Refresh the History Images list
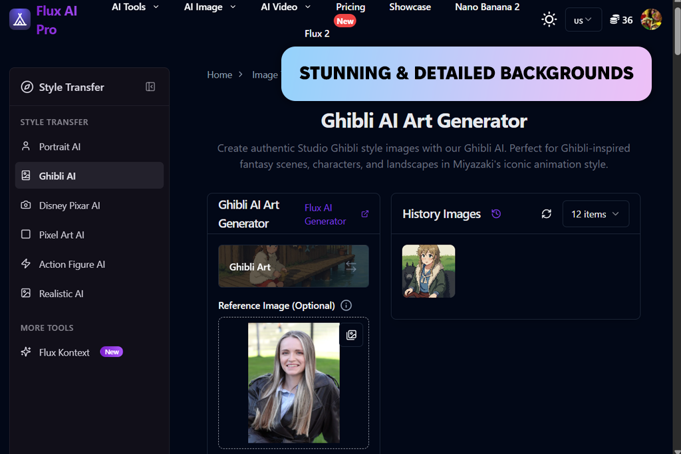Viewport: 681px width, 454px height. click(x=547, y=214)
